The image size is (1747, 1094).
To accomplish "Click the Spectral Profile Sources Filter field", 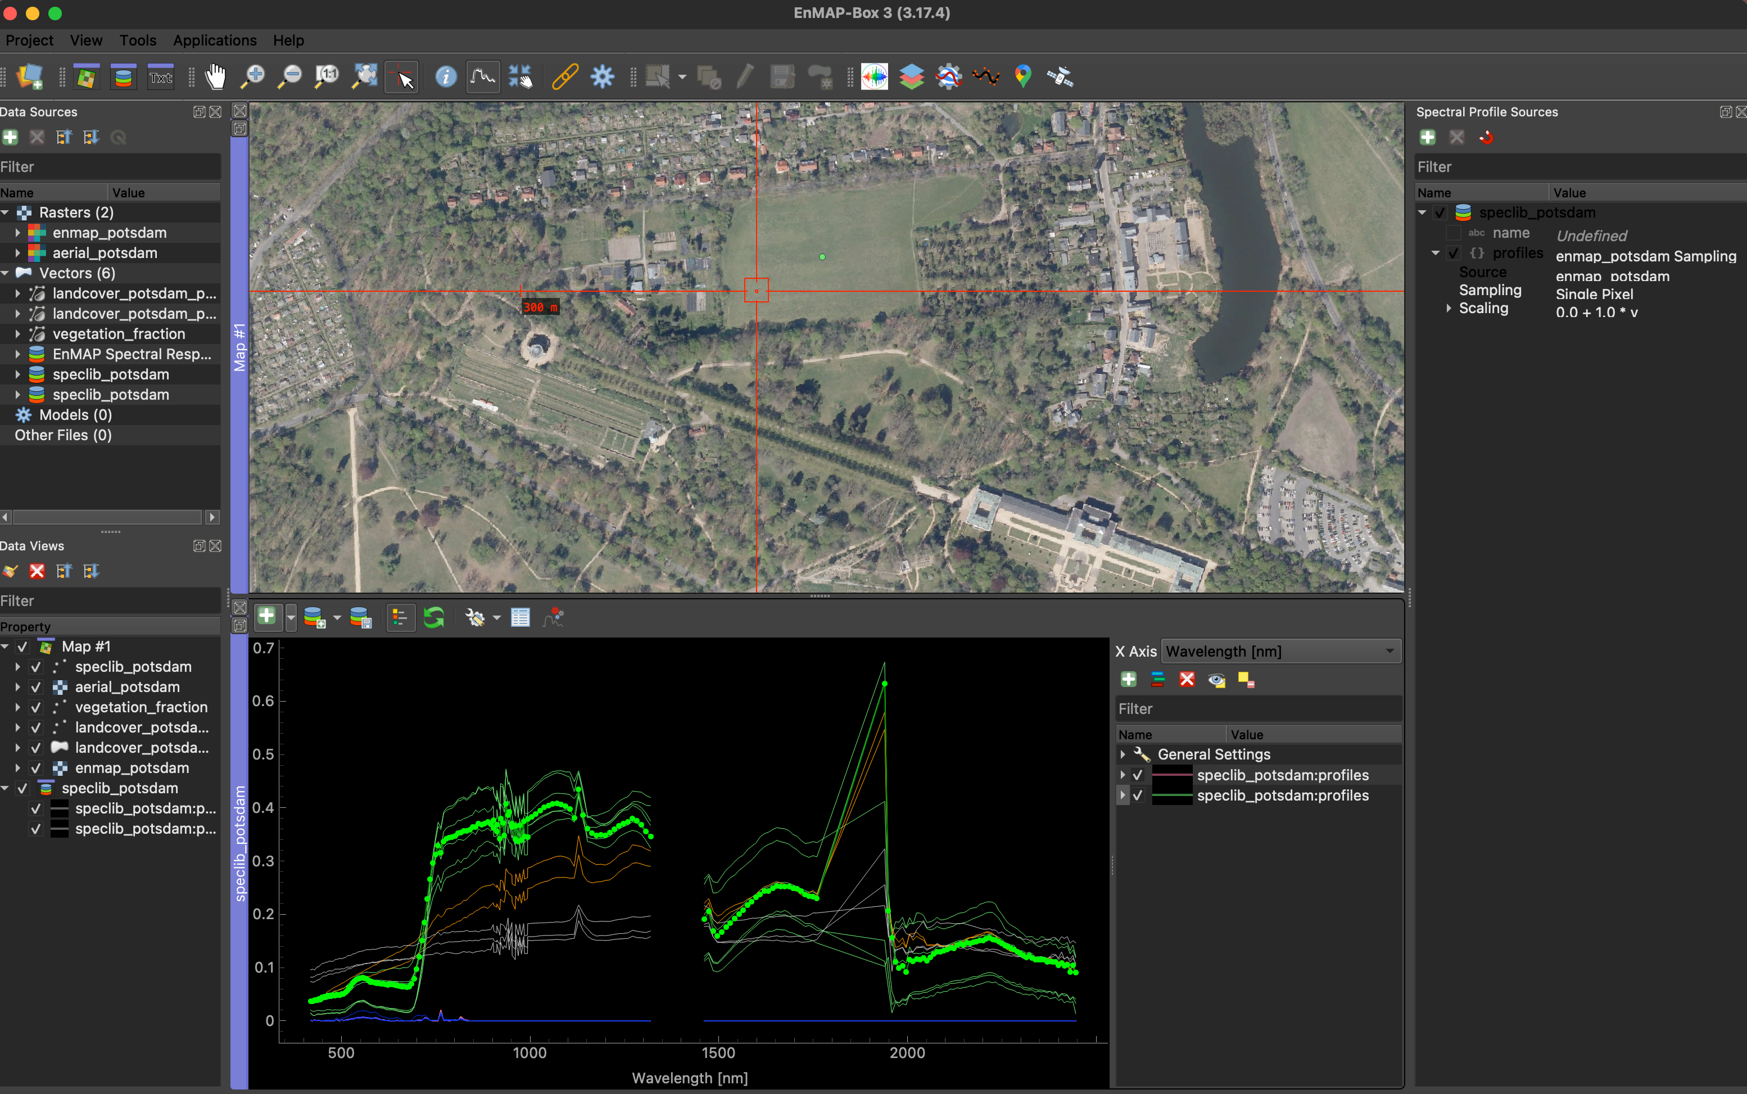I will (x=1581, y=166).
